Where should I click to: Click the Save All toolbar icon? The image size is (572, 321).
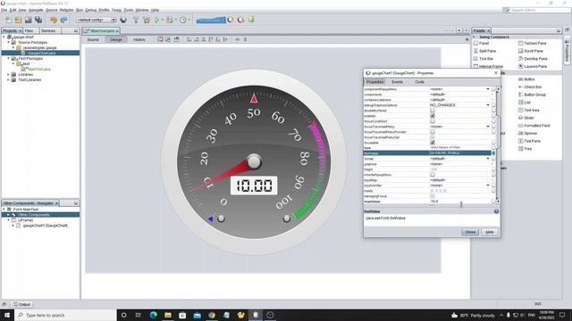pos(38,20)
